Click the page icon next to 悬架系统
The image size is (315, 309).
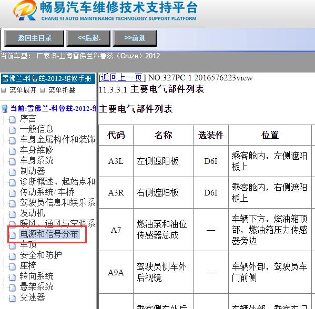(13, 287)
